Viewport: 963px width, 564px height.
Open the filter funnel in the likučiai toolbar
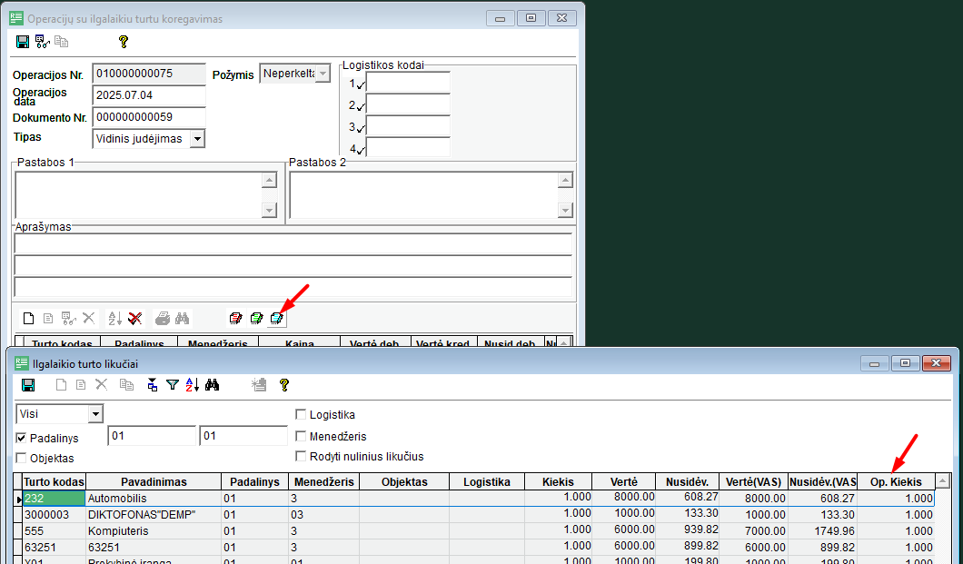coord(173,385)
